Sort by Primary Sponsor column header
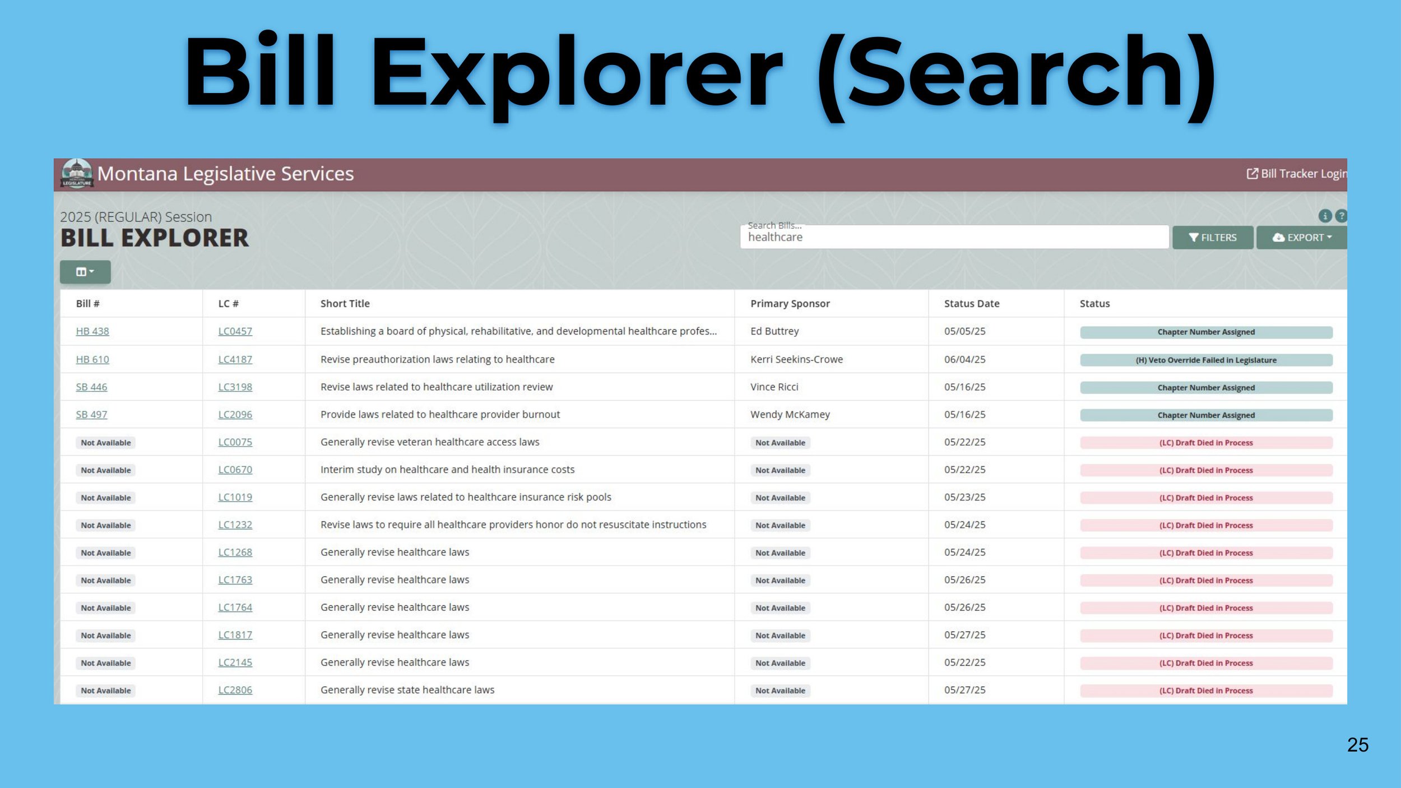 [x=790, y=303]
